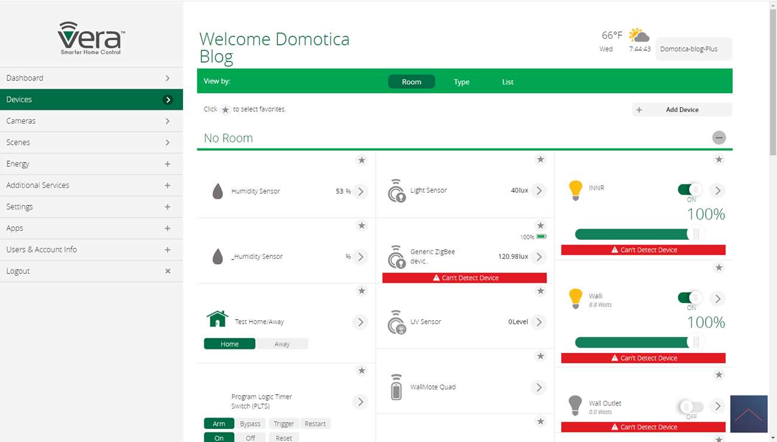Screen dimensions: 777x442
Task: Turn on the Wall Outlet toggle
Action: 690,407
